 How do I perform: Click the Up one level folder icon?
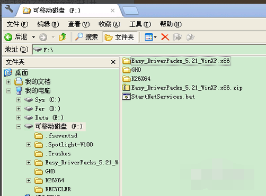pyautogui.click(x=63, y=37)
